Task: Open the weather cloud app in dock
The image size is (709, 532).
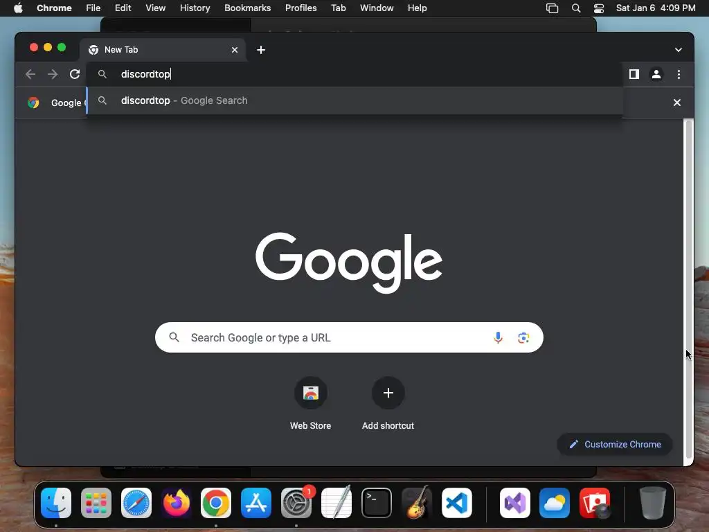Action: pyautogui.click(x=555, y=503)
